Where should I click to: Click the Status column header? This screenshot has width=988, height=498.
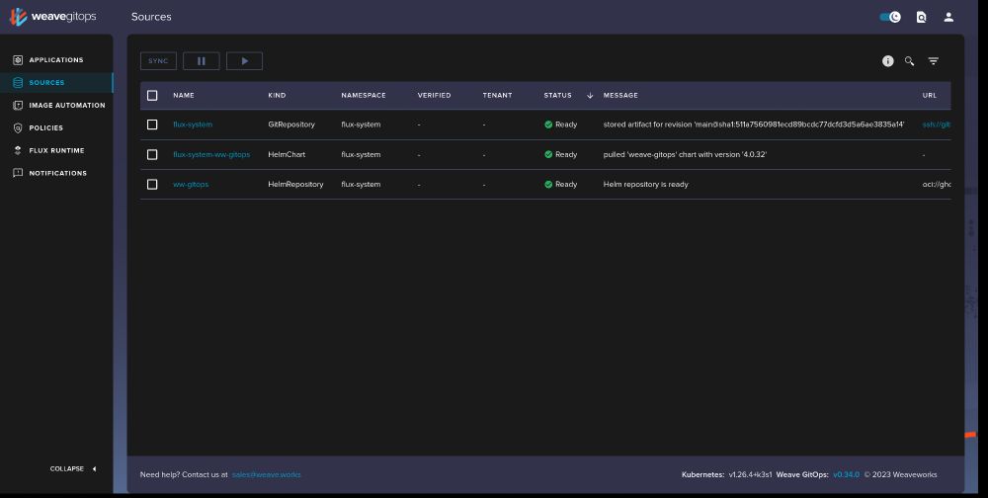click(x=557, y=95)
